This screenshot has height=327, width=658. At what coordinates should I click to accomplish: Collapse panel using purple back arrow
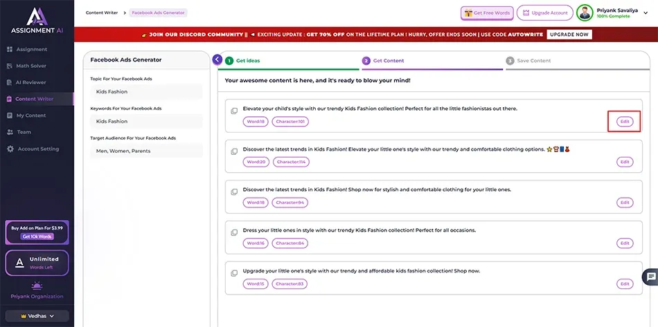tap(217, 59)
